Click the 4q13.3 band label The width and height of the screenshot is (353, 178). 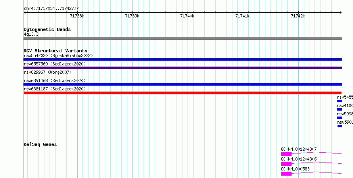(31, 34)
